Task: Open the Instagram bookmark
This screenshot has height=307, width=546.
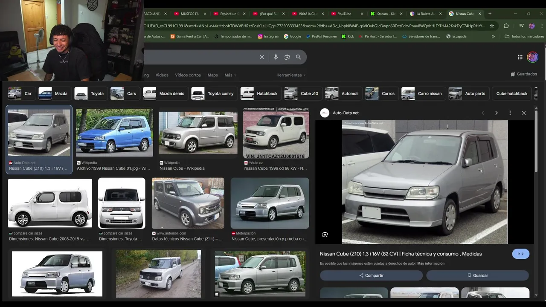Action: (268, 36)
